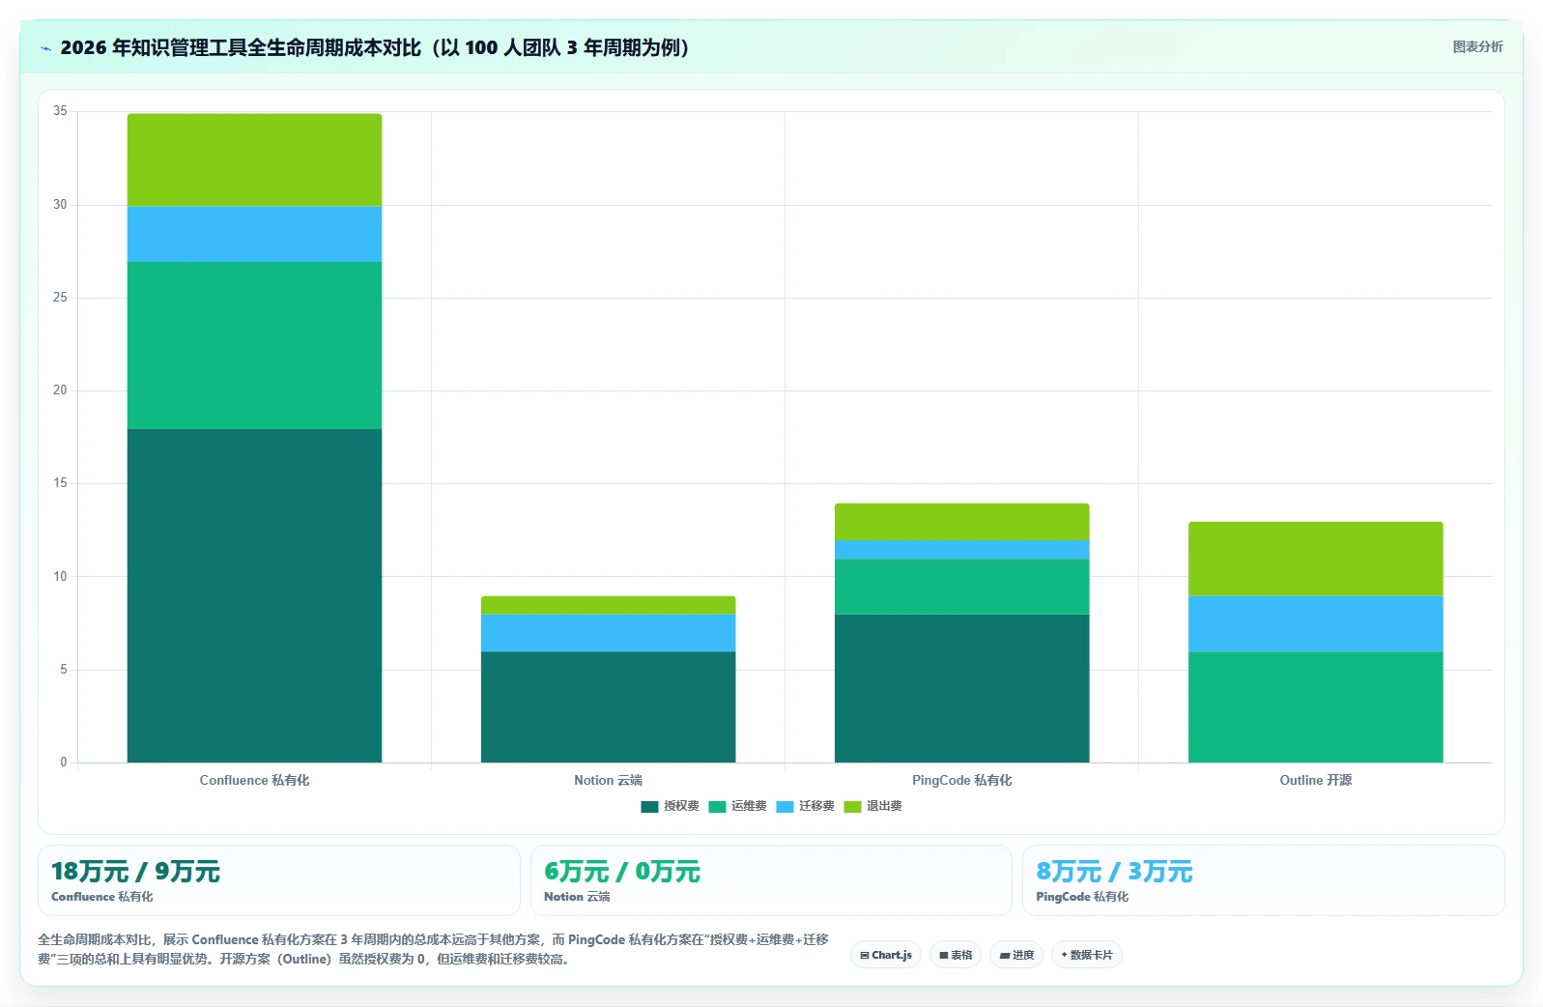Click Outline 开源 运维费 bar segment
This screenshot has width=1543, height=1007.
click(x=1315, y=706)
